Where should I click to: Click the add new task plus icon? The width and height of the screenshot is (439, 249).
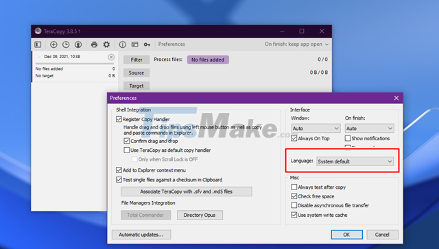[x=54, y=44]
